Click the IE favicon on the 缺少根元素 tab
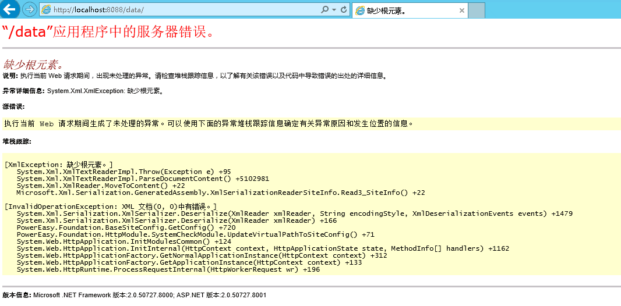621x306 pixels. [360, 10]
